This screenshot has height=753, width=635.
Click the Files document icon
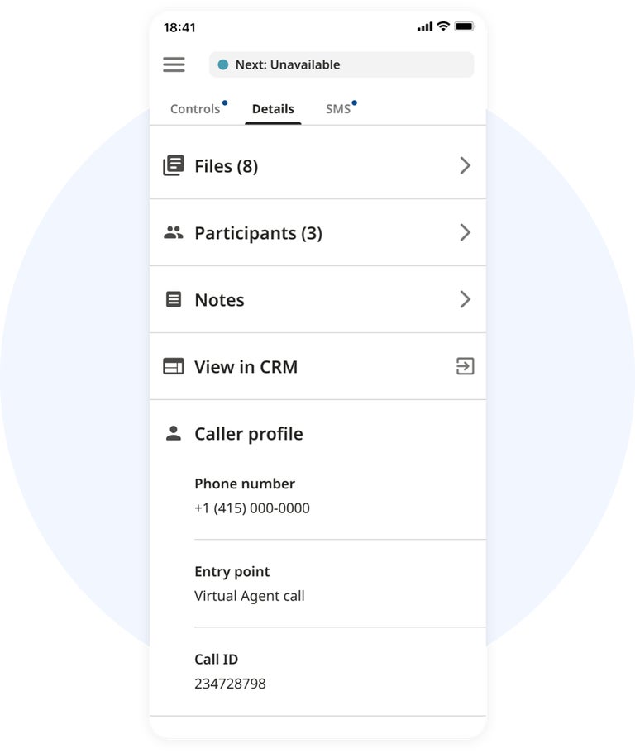(173, 165)
